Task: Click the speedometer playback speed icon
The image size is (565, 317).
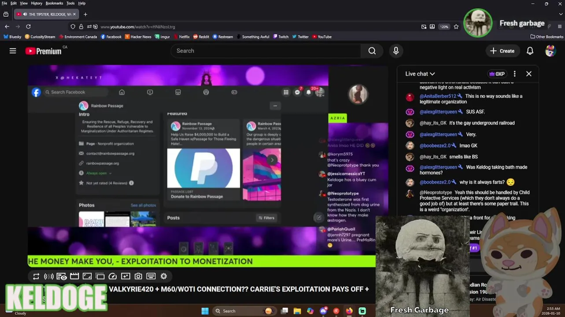Action: pyautogui.click(x=113, y=276)
